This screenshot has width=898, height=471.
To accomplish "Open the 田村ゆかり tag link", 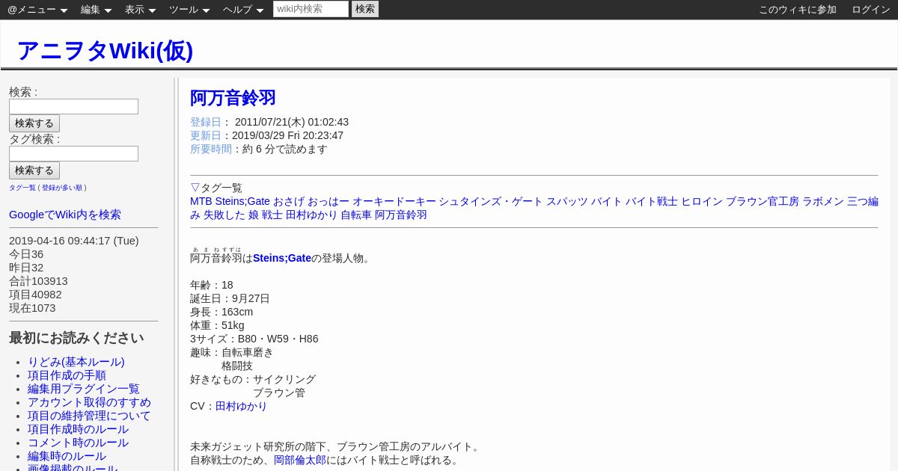I will 312,215.
